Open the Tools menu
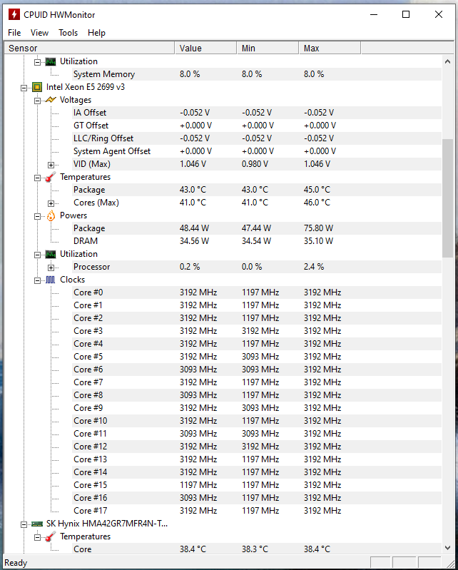 click(68, 33)
